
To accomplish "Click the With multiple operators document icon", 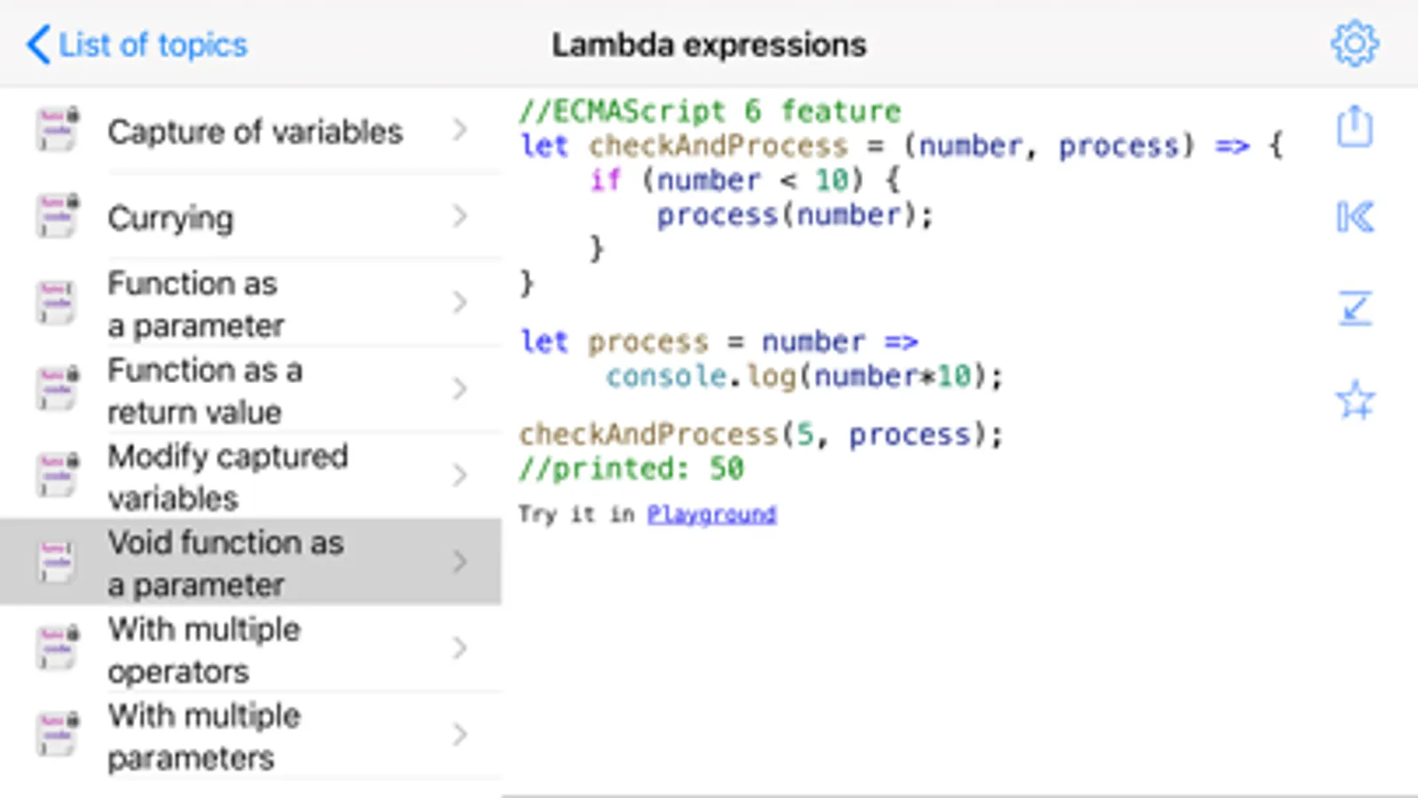I will (x=57, y=648).
